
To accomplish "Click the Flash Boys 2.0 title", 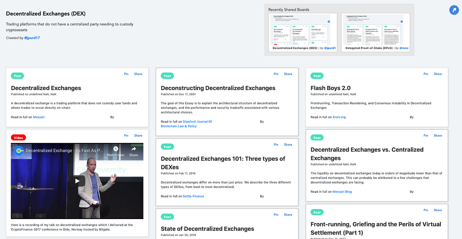I will click(x=331, y=88).
